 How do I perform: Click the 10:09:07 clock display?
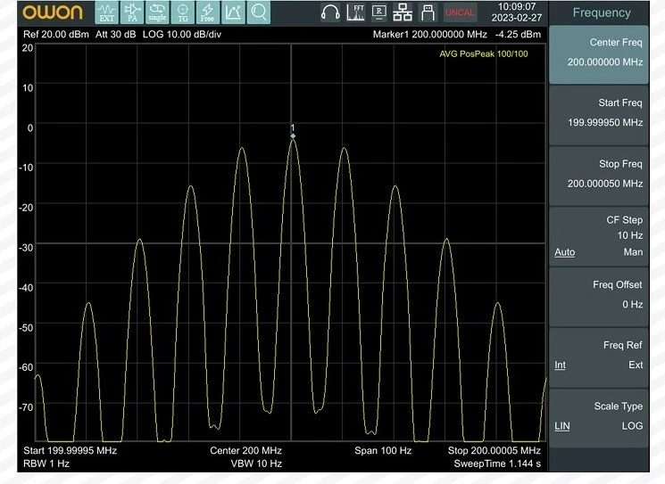click(517, 7)
